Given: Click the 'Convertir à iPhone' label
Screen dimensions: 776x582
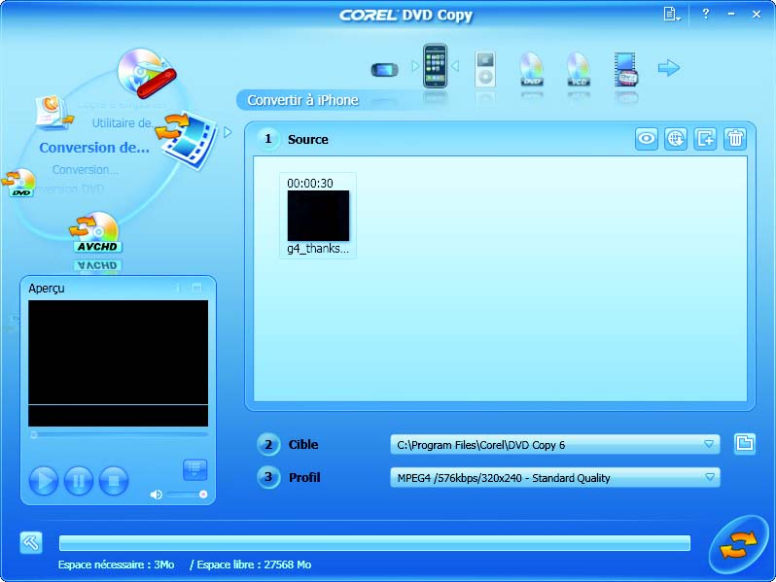Looking at the screenshot, I should click(x=302, y=100).
